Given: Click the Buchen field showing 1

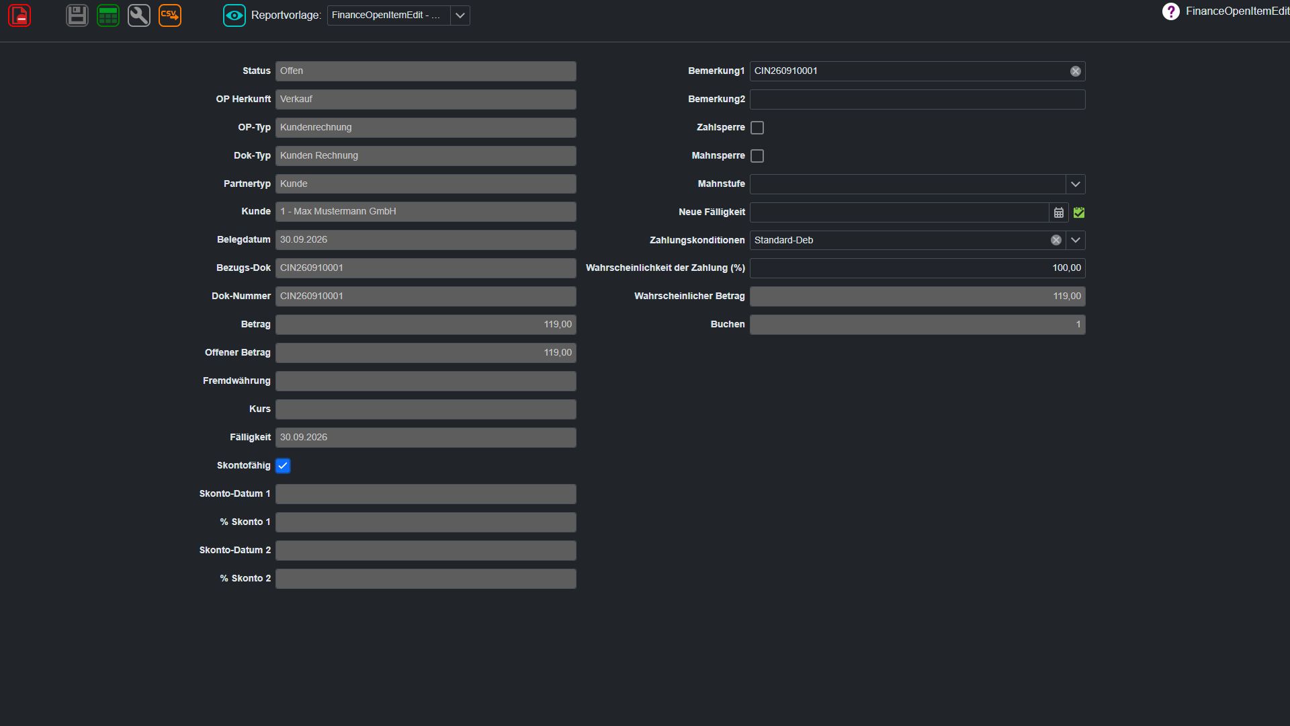Looking at the screenshot, I should [918, 325].
